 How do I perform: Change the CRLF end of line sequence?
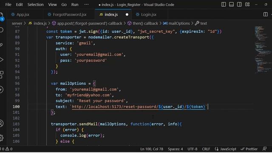tap(206, 149)
